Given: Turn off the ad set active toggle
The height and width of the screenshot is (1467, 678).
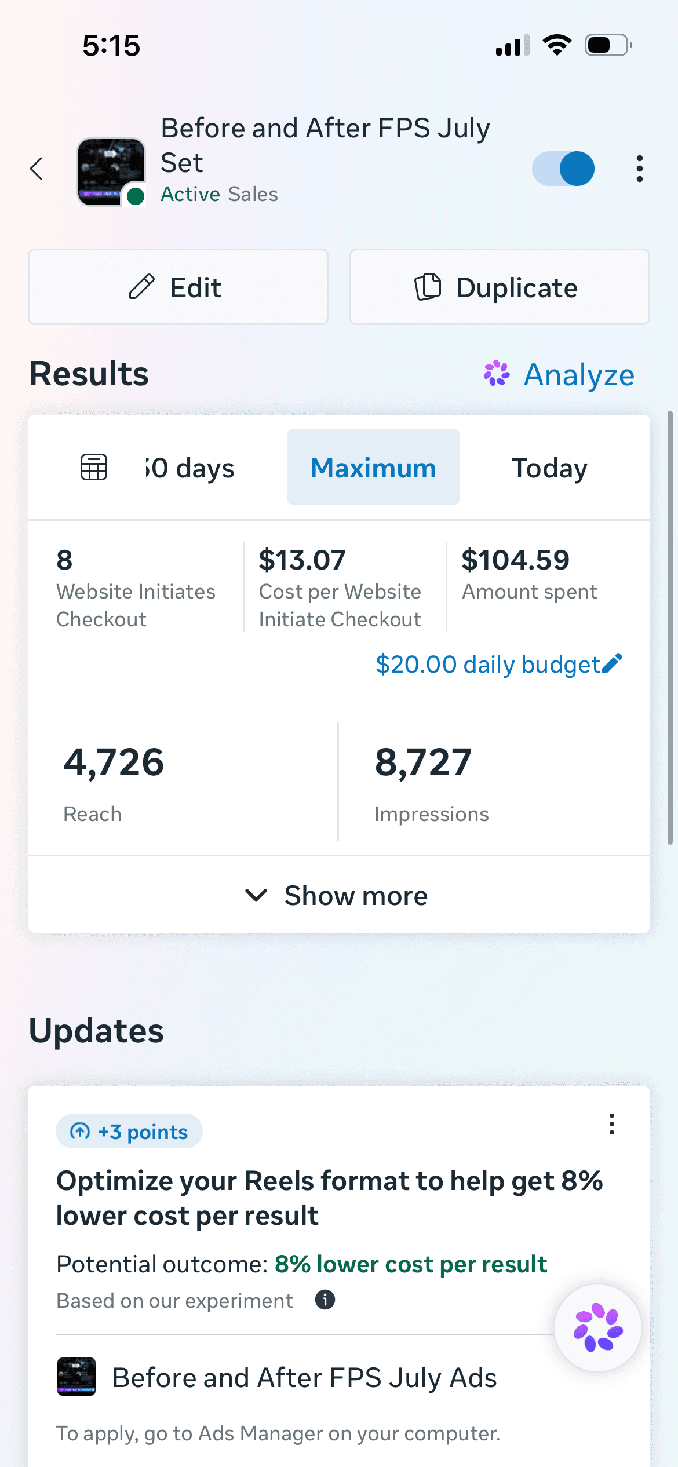Looking at the screenshot, I should [563, 169].
